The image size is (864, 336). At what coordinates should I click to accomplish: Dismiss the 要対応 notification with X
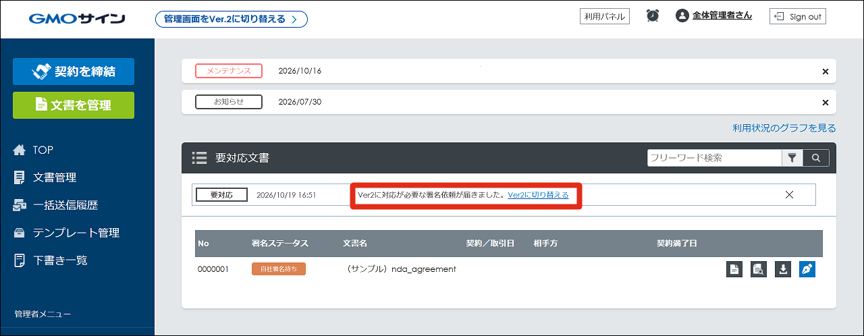789,194
